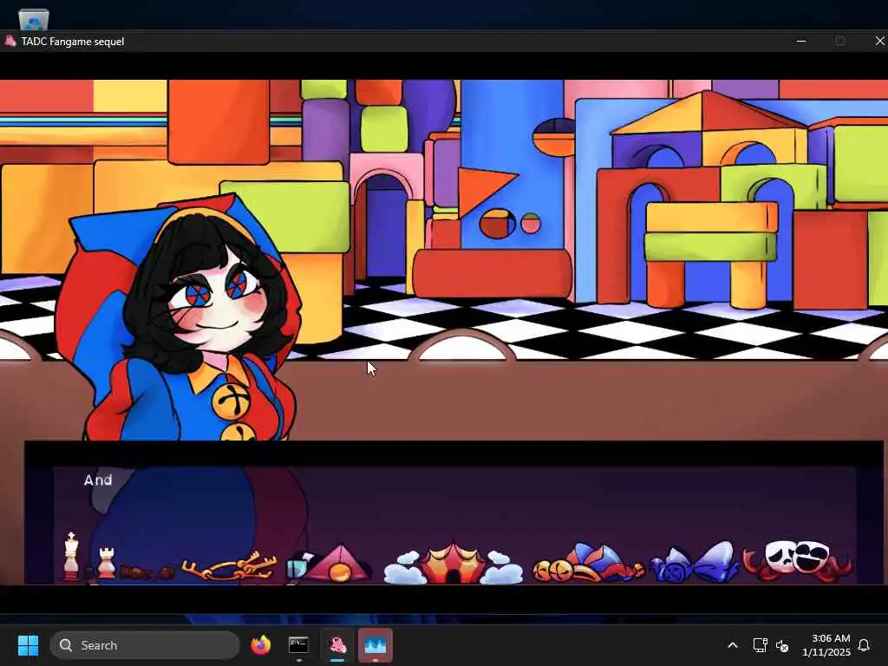Click the comedy tragedy masks icon
888x666 pixels.
click(798, 561)
